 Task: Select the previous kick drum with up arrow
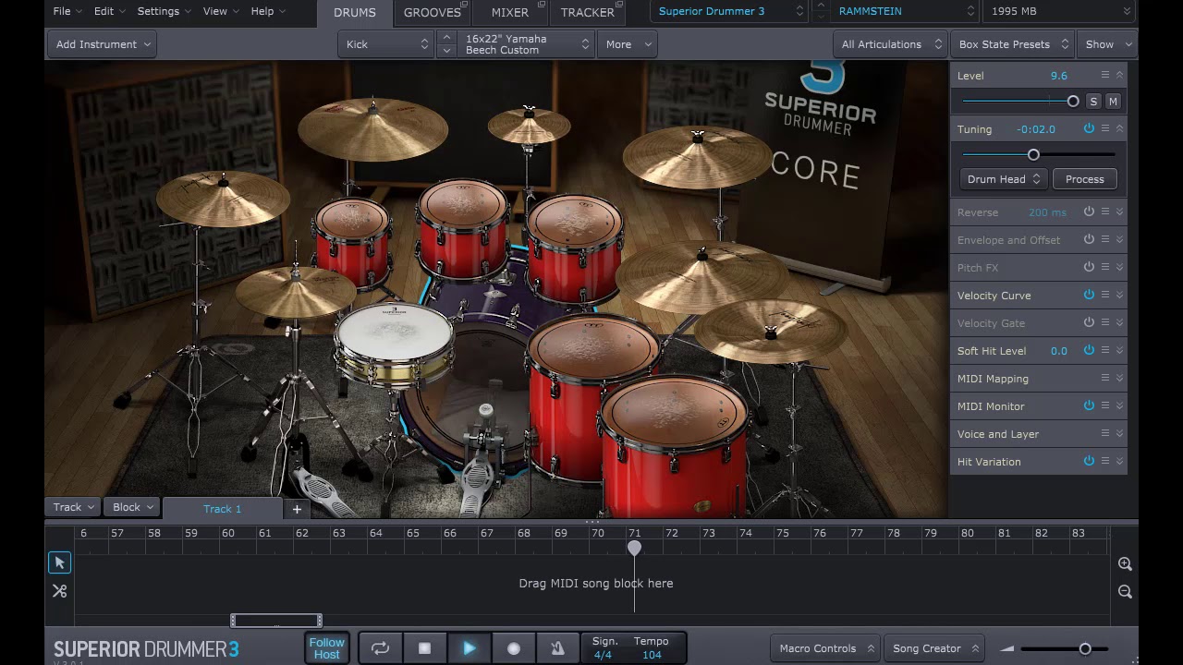click(x=446, y=38)
